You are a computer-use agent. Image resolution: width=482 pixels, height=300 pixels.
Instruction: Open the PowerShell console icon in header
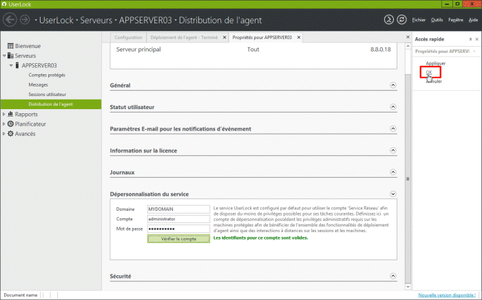388,20
